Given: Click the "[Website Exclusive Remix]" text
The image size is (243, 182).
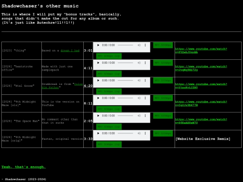Looking at the screenshot, I should (x=203, y=139).
